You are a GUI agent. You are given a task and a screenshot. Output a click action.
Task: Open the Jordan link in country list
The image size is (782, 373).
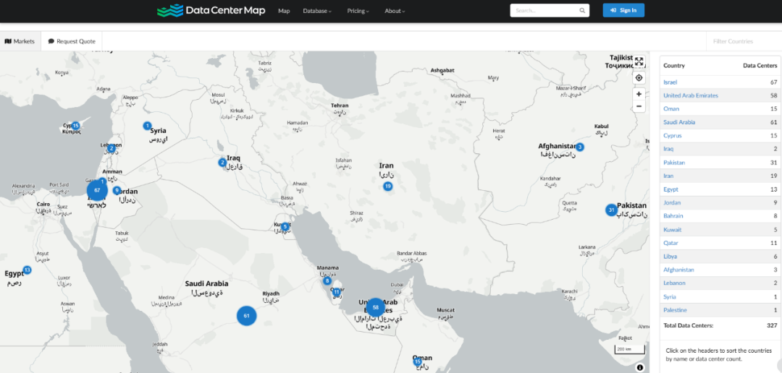point(672,202)
